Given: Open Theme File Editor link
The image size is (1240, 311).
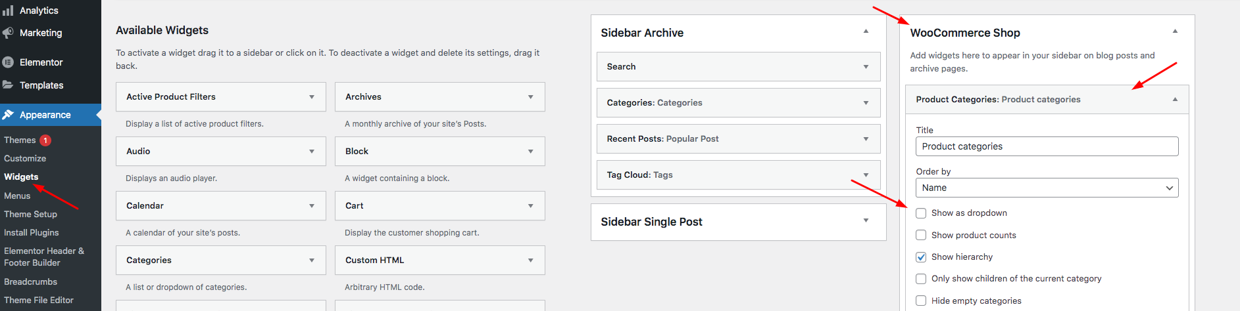Looking at the screenshot, I should [39, 300].
